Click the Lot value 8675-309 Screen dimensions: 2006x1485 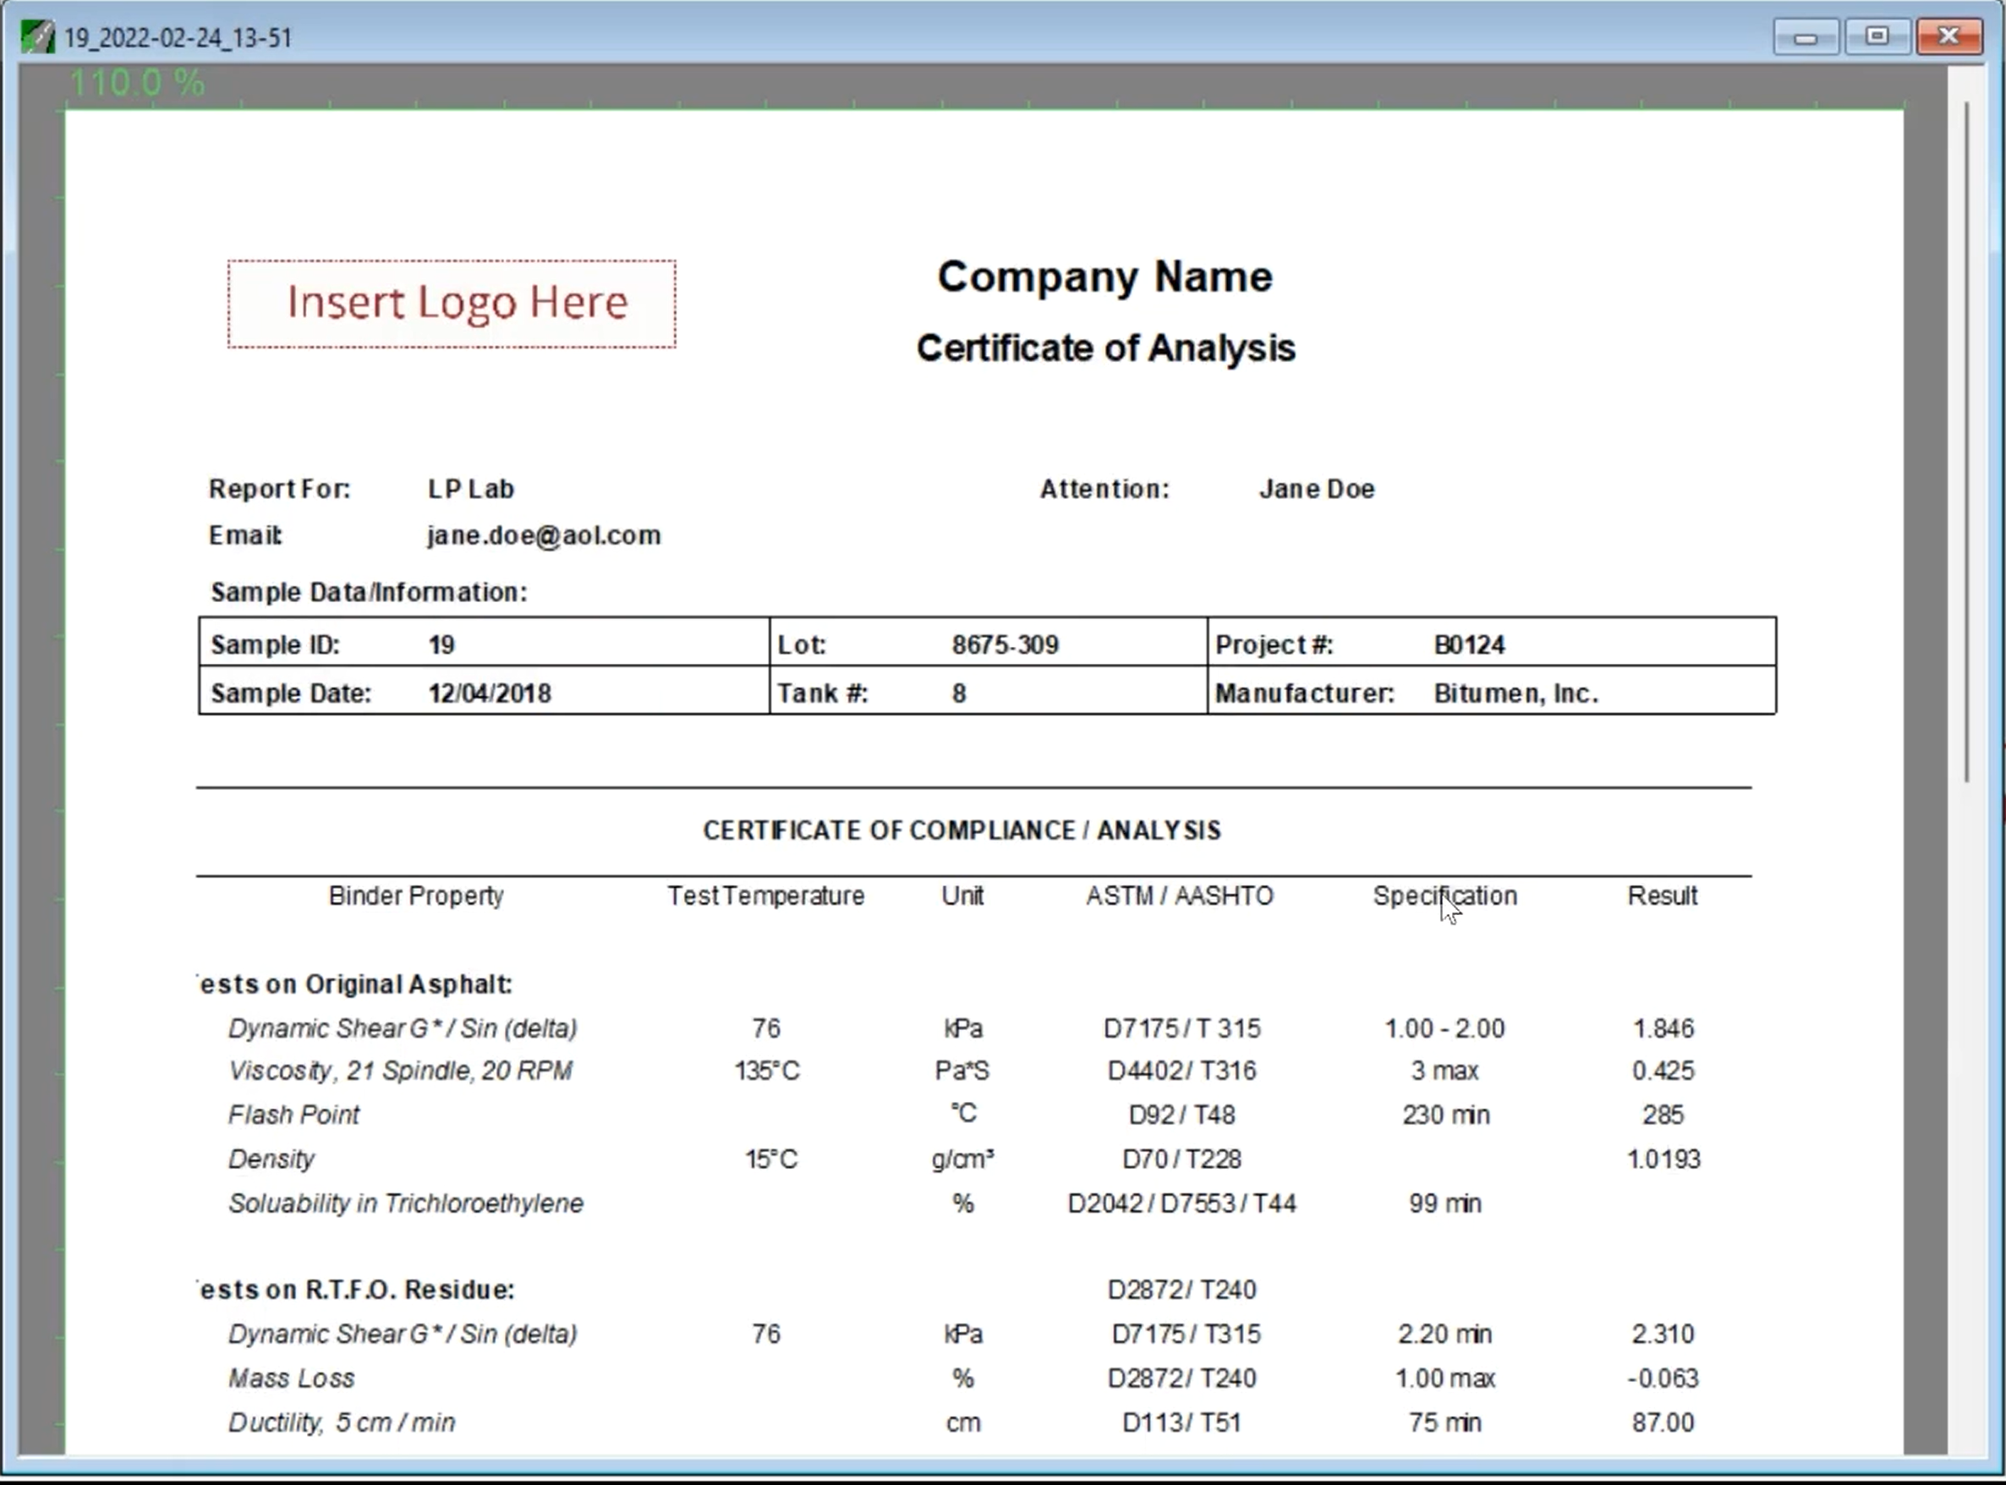[x=1006, y=644]
